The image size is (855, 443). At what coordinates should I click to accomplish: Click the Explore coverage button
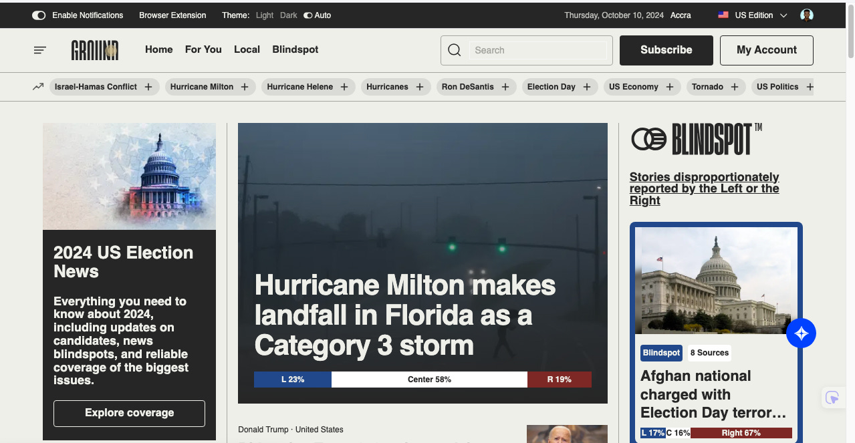(129, 413)
